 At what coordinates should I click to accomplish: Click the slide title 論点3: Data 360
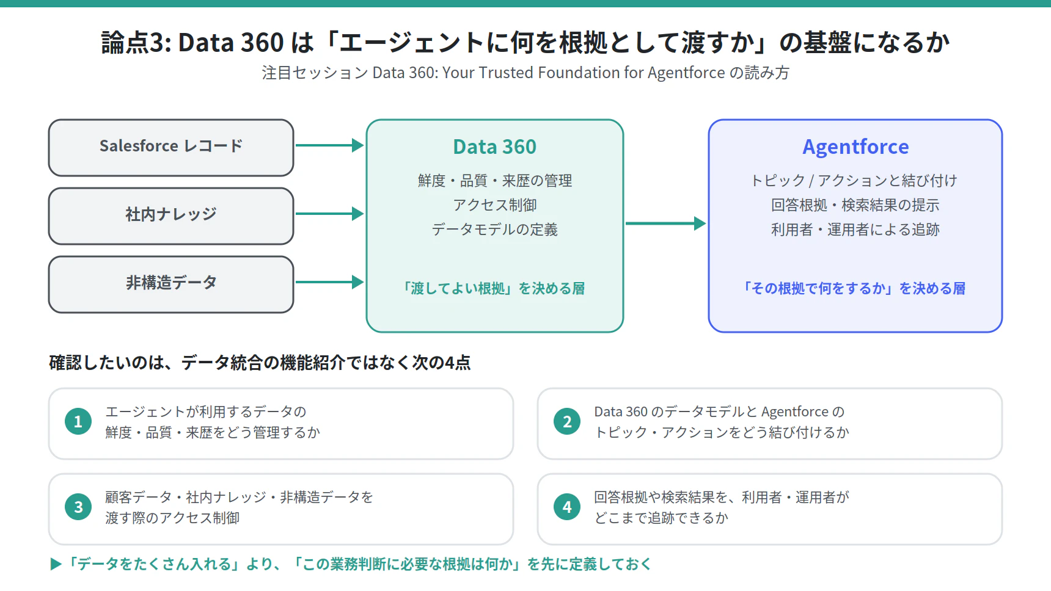[525, 43]
